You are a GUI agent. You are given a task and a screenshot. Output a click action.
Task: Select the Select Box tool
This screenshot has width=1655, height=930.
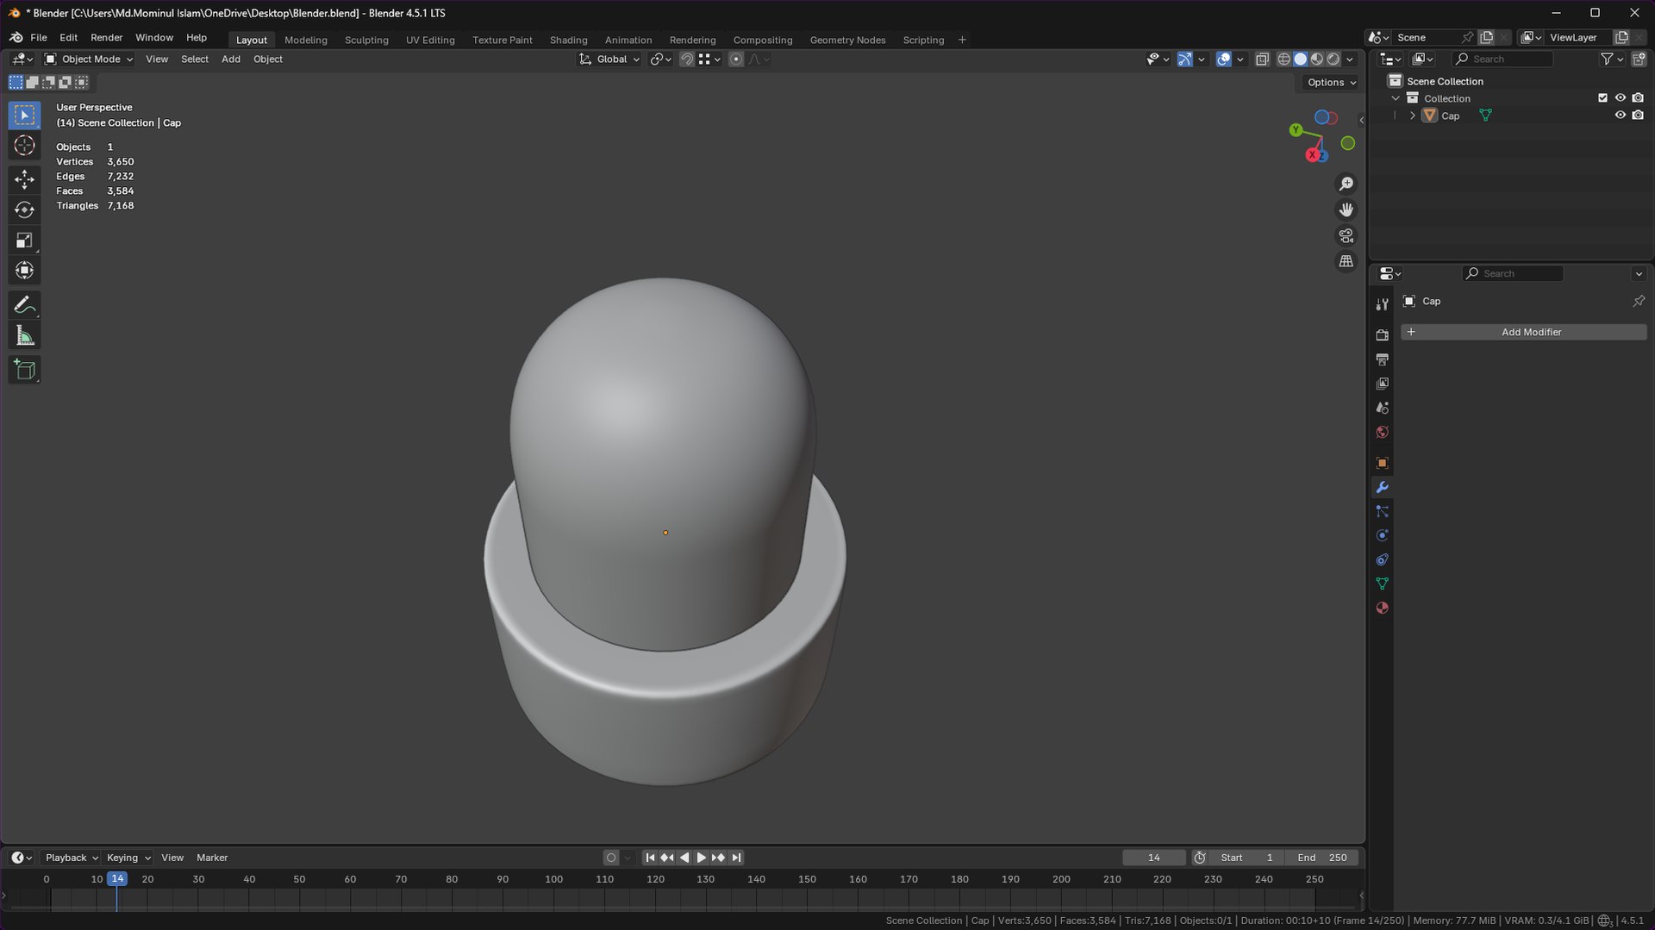tap(24, 115)
